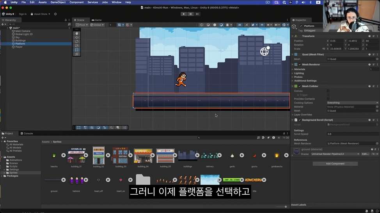The image size is (380, 213).
Task: Expand Layer Overrides section
Action: (293, 115)
